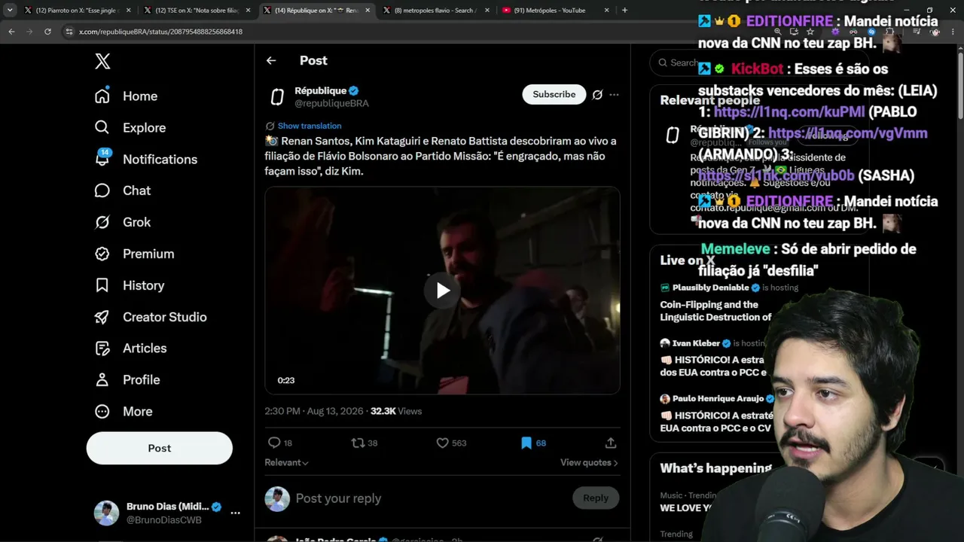Viewport: 964px width, 542px height.
Task: Click the Grok explain icon beside Subscribe
Action: pyautogui.click(x=597, y=95)
